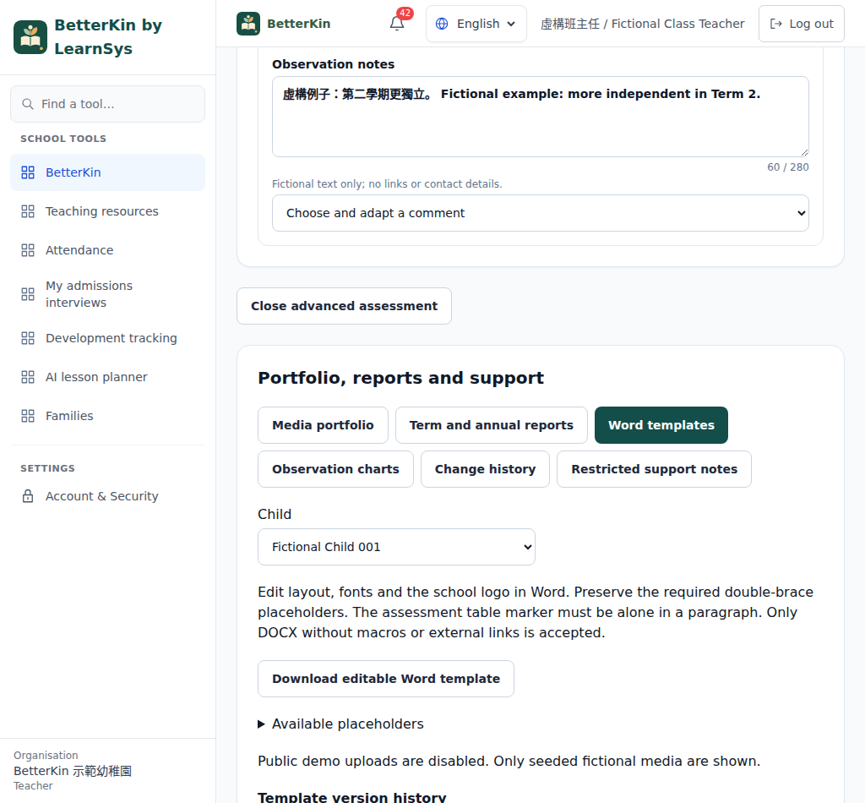The image size is (865, 803).
Task: Click the AI lesson planner grid icon
Action: pos(28,377)
